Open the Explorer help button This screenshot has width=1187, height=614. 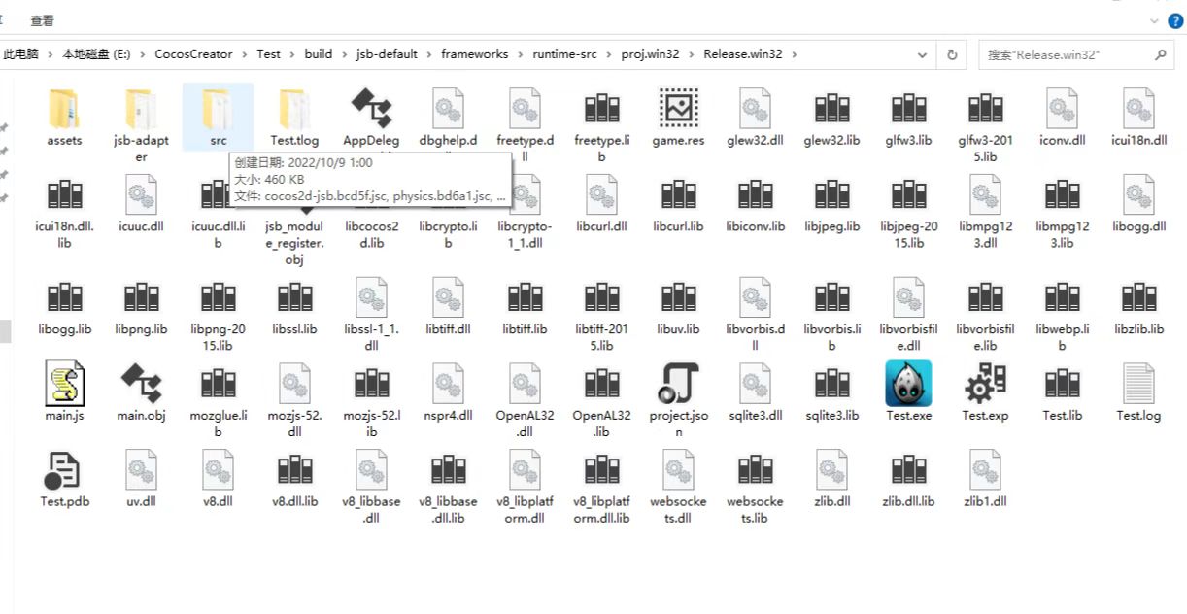pos(1175,20)
